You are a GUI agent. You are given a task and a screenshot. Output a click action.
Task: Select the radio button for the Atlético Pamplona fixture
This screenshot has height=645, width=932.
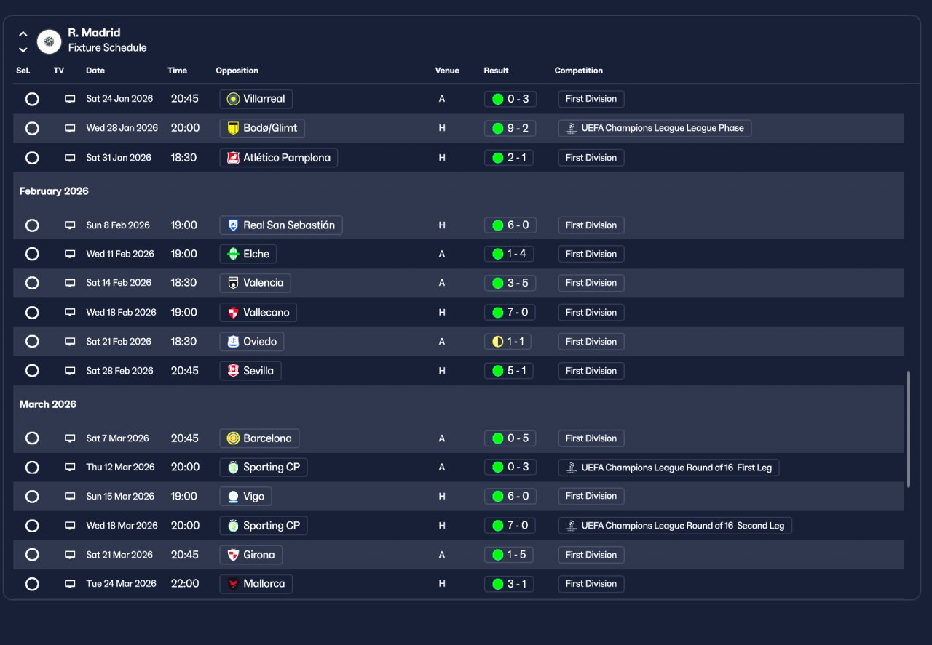(32, 158)
